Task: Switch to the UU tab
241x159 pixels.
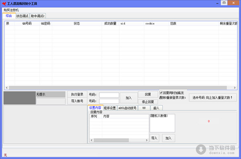Action: (x=144, y=108)
